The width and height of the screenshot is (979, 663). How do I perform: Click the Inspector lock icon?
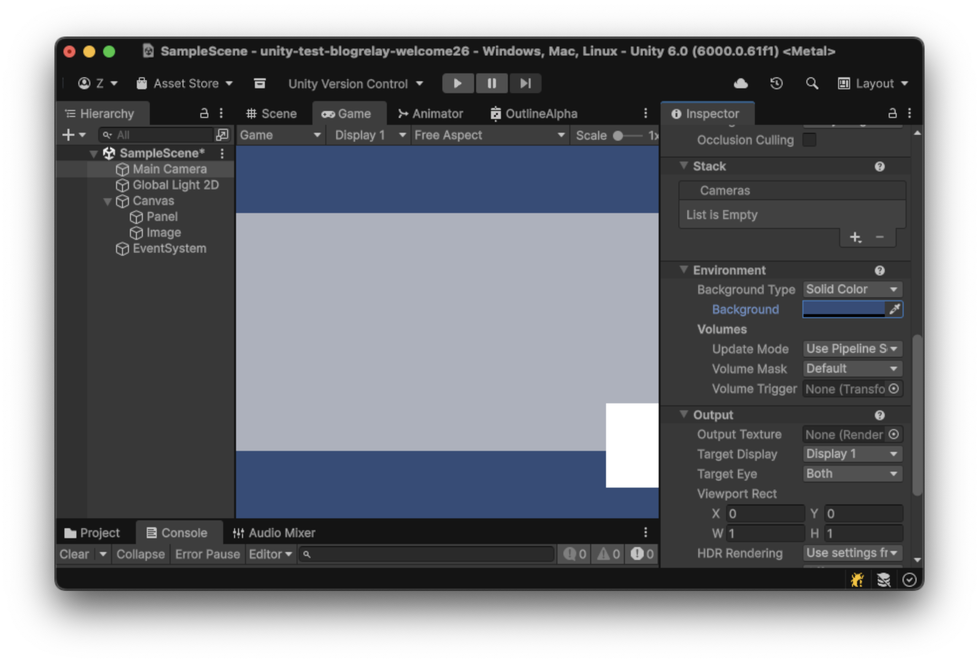[x=892, y=113]
